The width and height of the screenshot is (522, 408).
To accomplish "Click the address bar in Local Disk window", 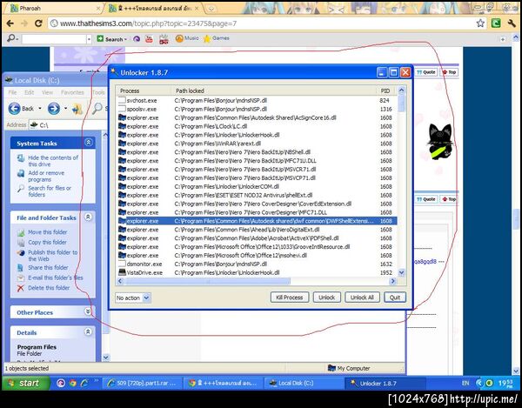I will 67,124.
